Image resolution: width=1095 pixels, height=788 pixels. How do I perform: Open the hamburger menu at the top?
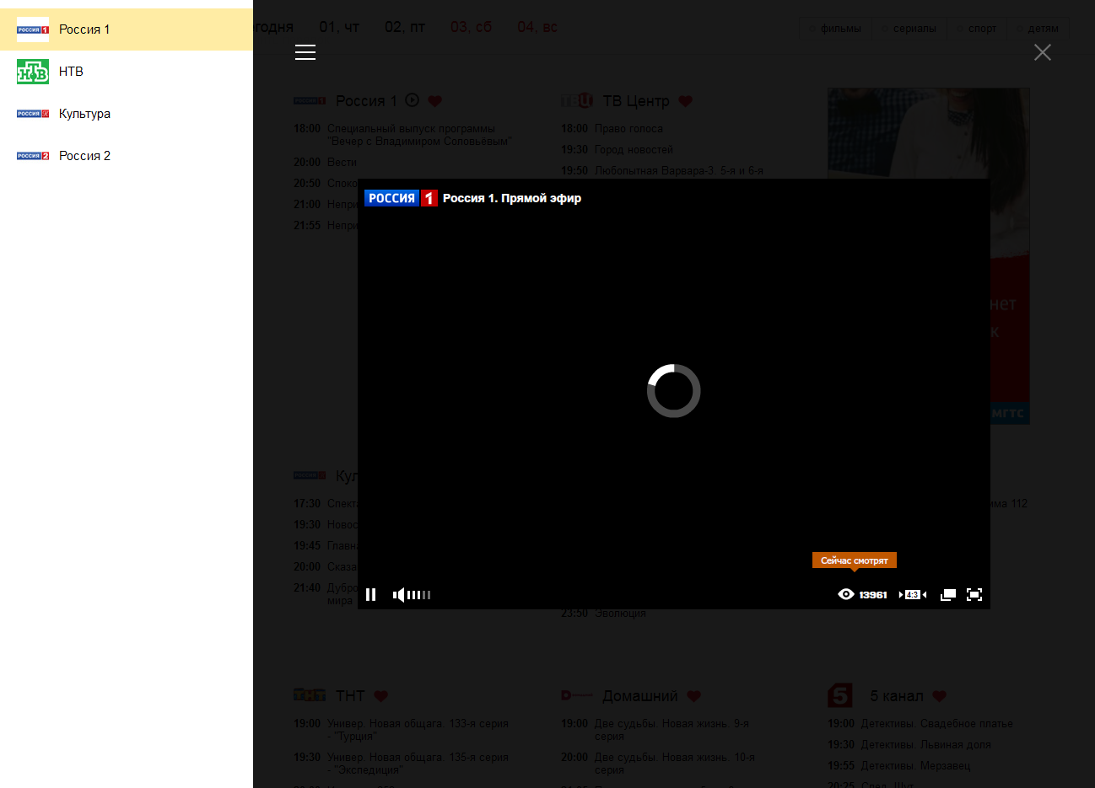pyautogui.click(x=305, y=51)
